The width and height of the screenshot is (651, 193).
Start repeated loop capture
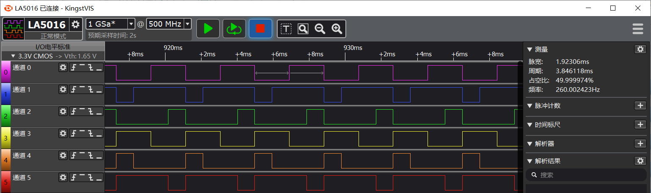[234, 29]
